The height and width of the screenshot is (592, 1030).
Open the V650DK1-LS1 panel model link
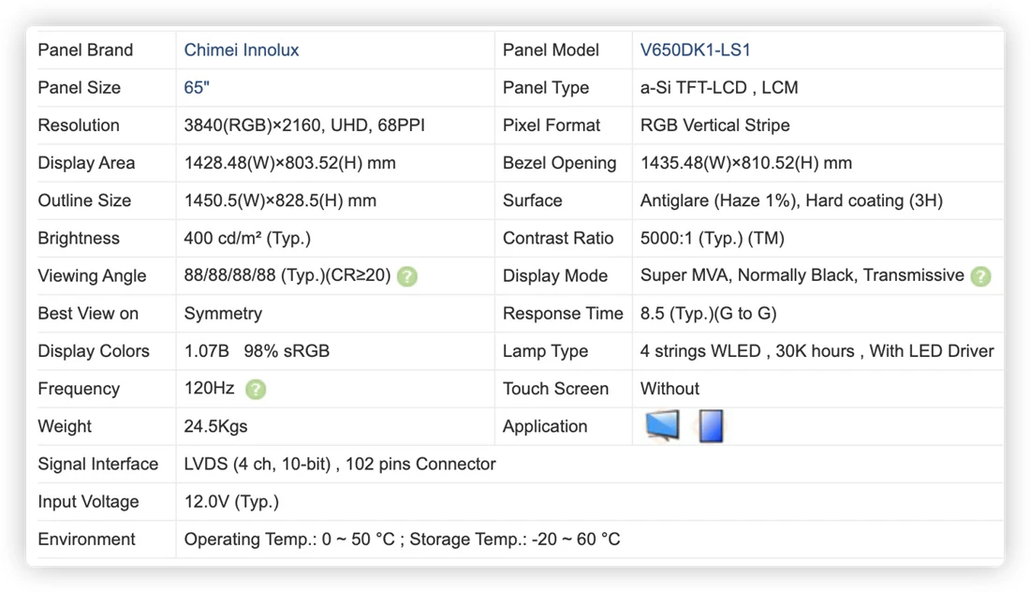695,50
